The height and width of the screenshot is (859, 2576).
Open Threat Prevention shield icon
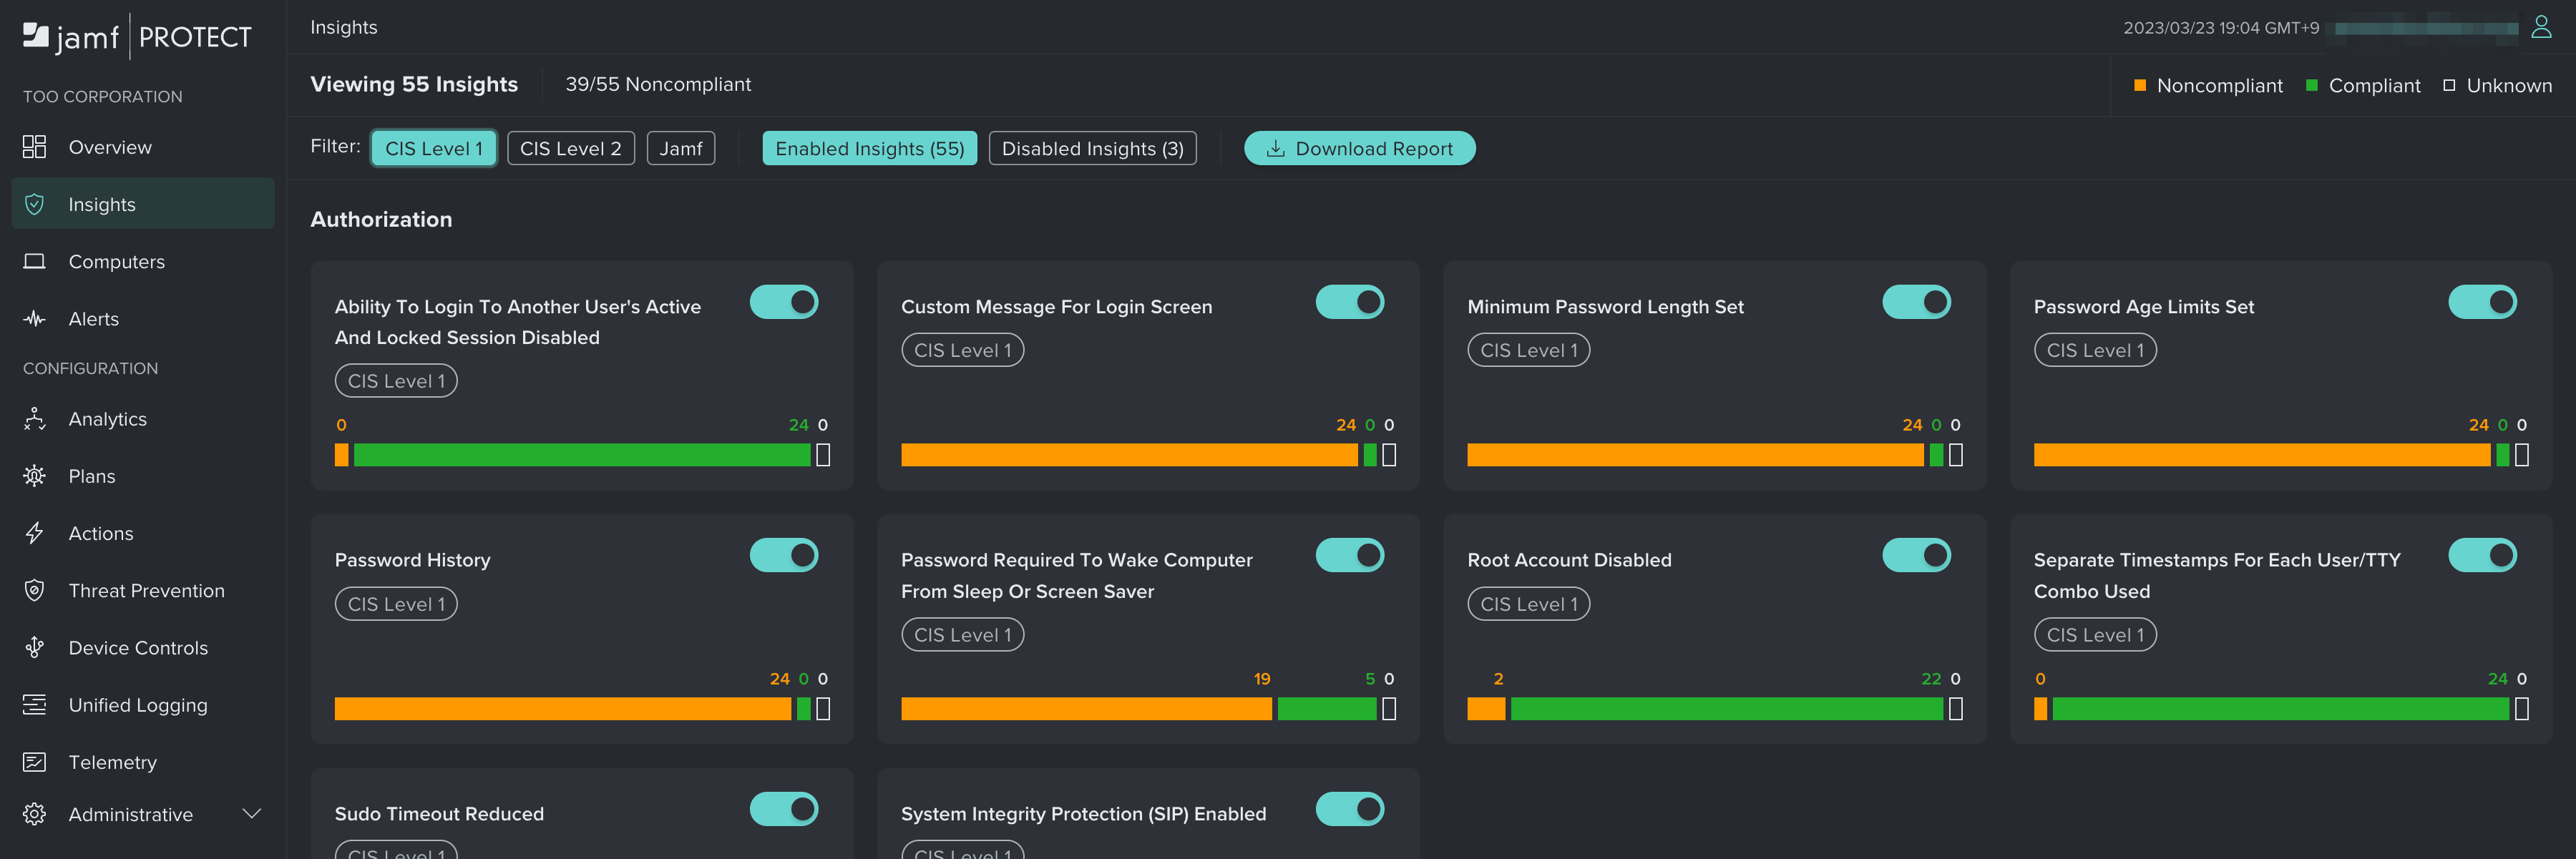[34, 591]
